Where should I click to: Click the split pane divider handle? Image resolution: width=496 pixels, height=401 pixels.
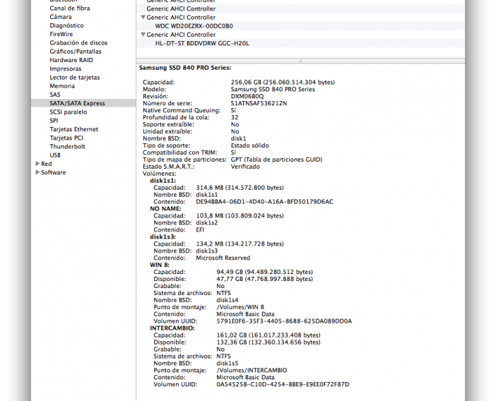pyautogui.click(x=300, y=61)
